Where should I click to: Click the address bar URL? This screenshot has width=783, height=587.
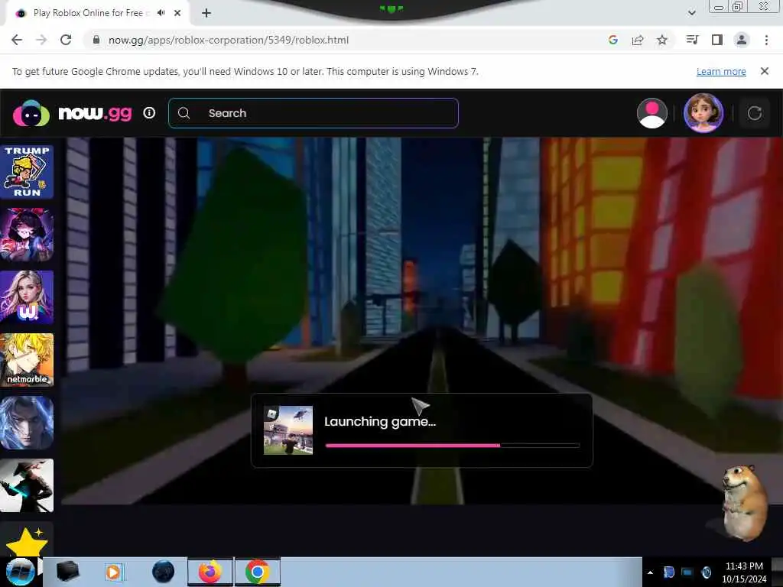[x=228, y=40]
